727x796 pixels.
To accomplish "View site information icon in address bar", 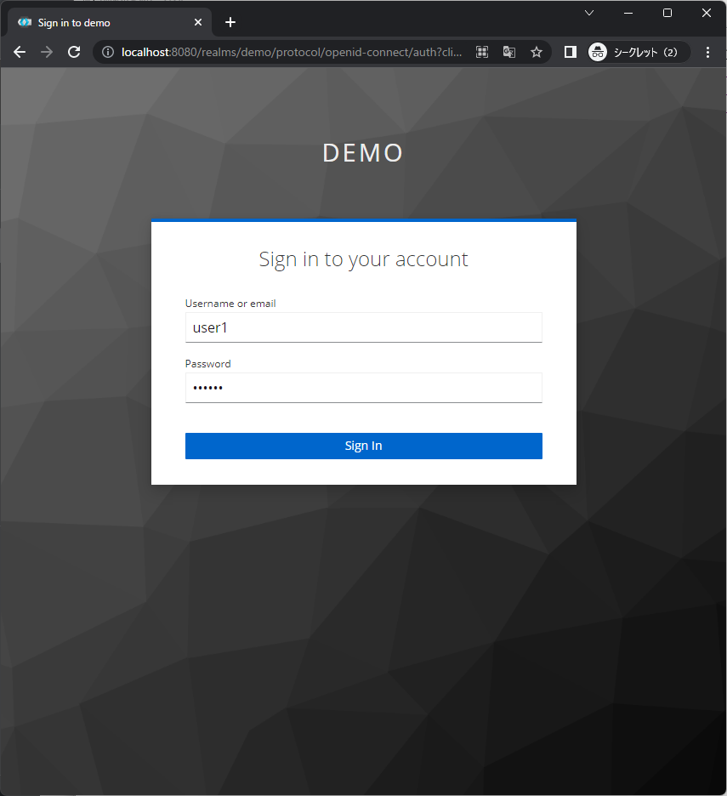I will pos(108,52).
